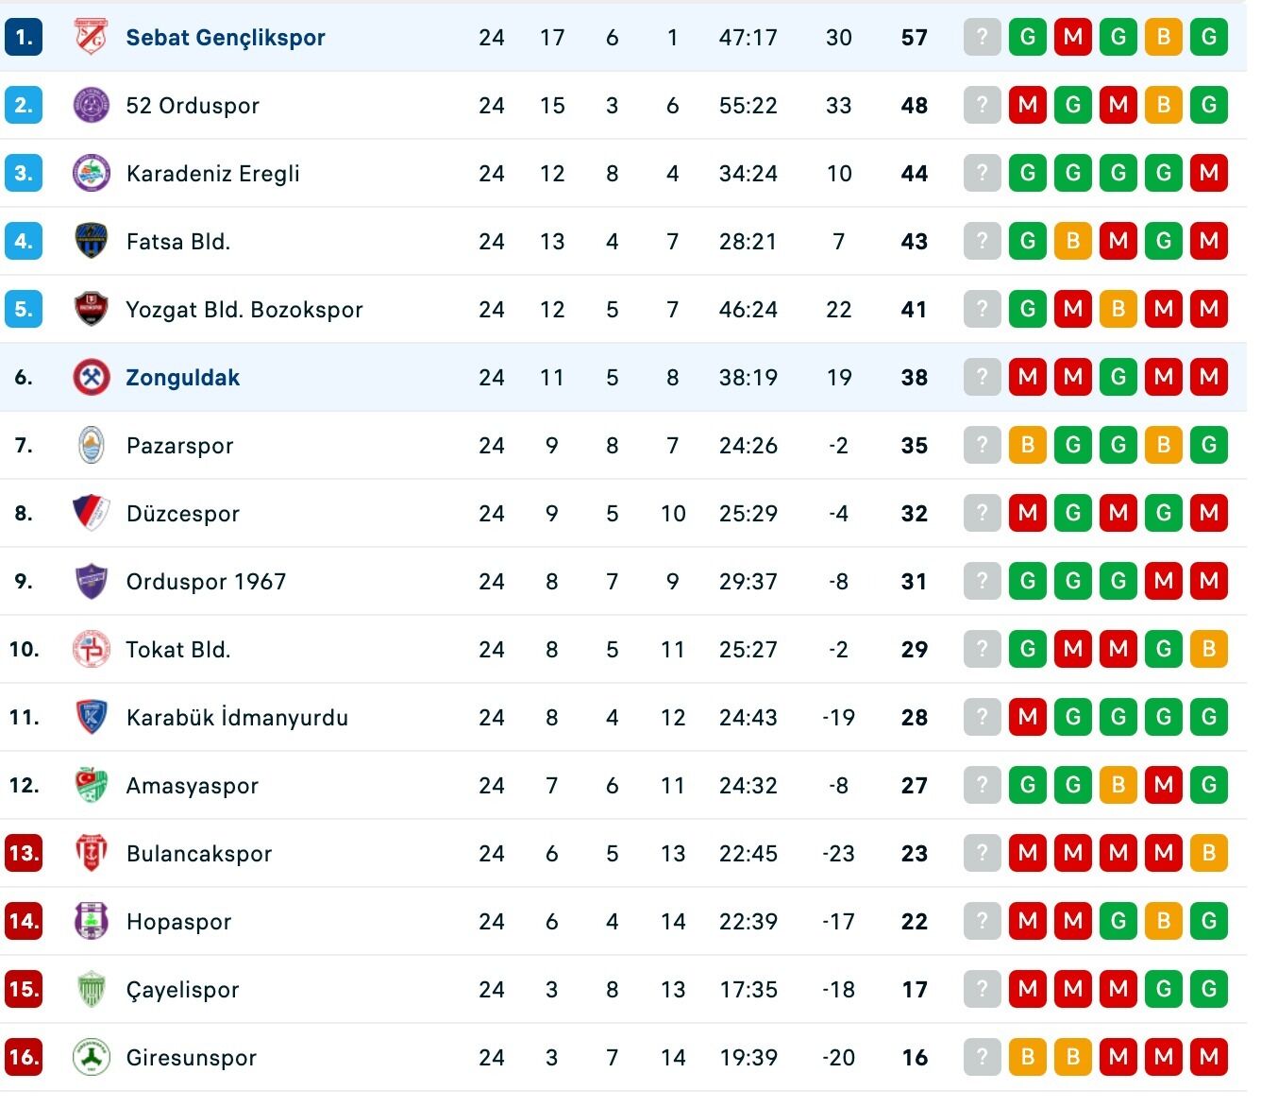Click the 52 Orduspor team crest
1261x1107 pixels.
coord(92,105)
